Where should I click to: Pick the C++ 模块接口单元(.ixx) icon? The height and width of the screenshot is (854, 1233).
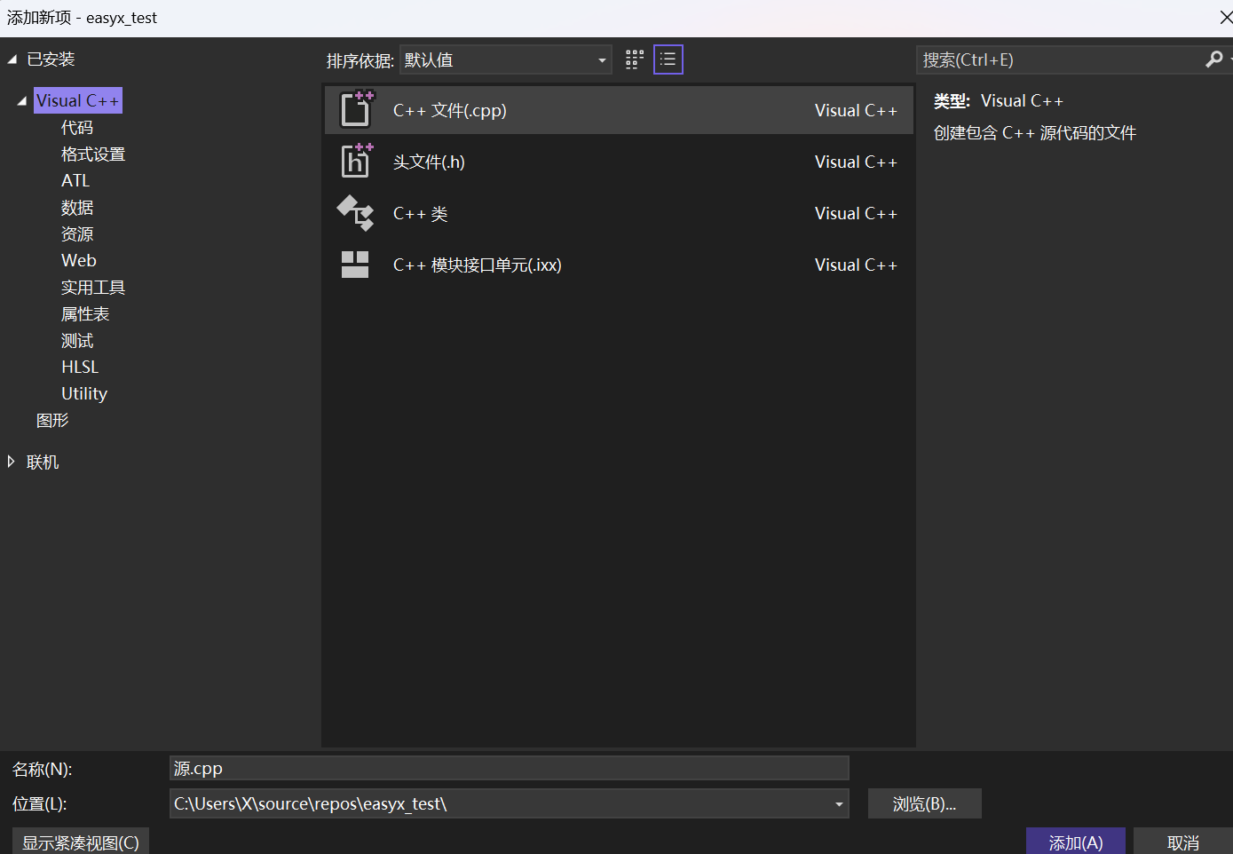[355, 265]
